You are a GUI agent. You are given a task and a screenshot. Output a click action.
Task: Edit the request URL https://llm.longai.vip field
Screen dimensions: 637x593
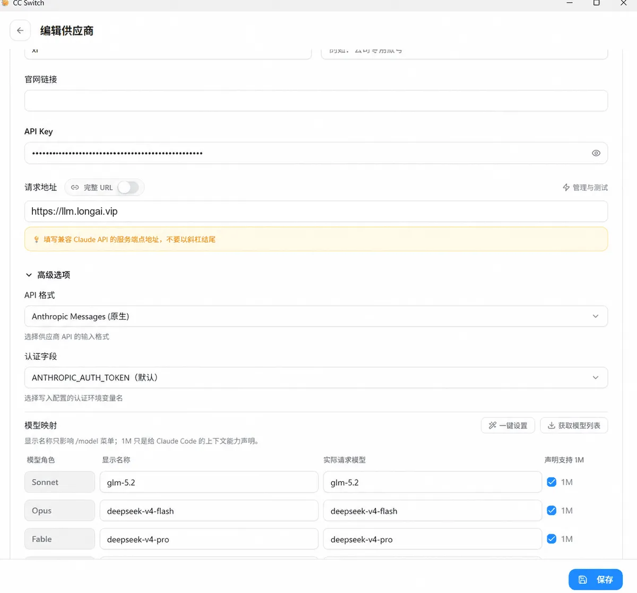316,211
